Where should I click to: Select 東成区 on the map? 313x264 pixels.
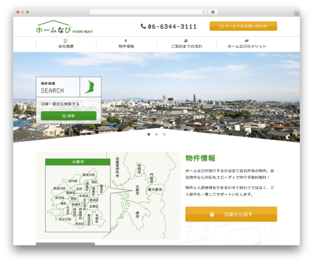tap(94, 200)
